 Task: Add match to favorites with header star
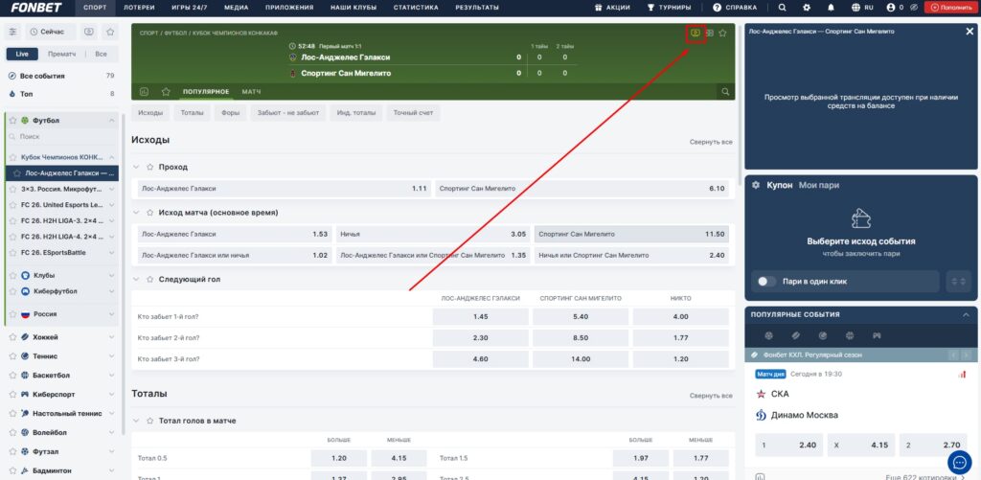point(723,33)
